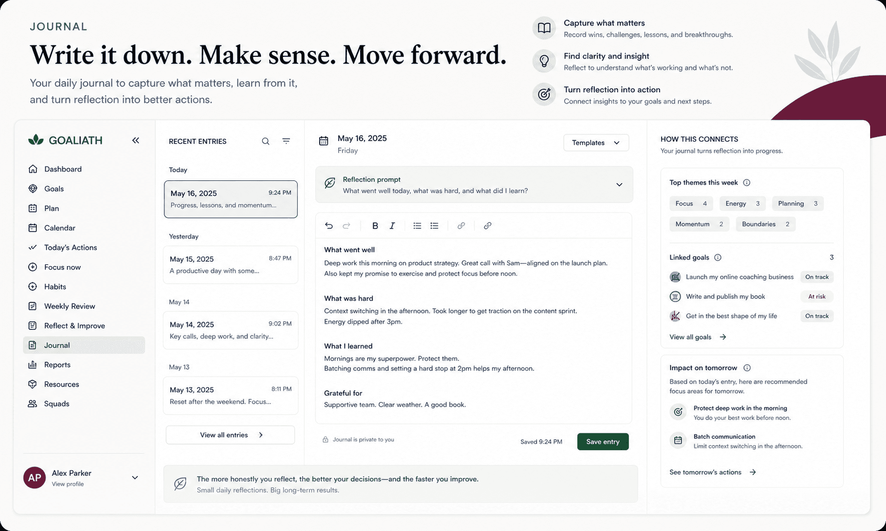
Task: Click the best shape goal icon
Action: [x=675, y=316]
